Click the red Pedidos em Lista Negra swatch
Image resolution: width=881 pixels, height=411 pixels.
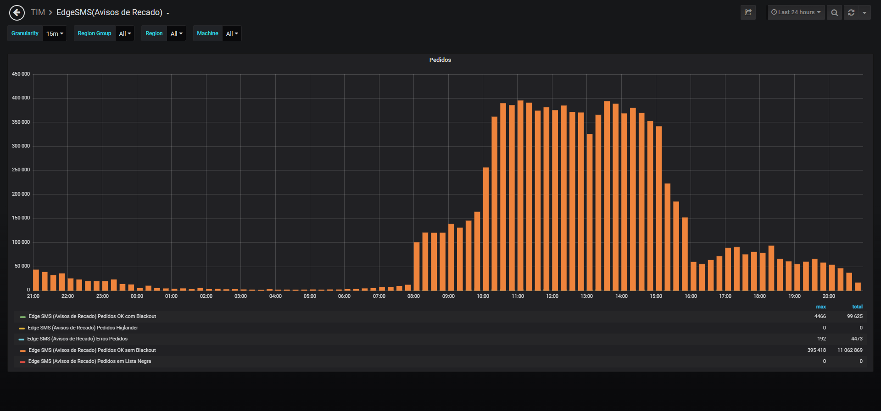pos(22,362)
